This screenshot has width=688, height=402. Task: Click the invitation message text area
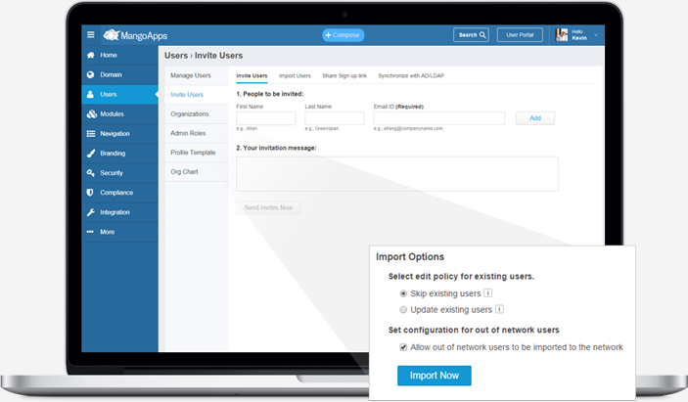[x=397, y=174]
